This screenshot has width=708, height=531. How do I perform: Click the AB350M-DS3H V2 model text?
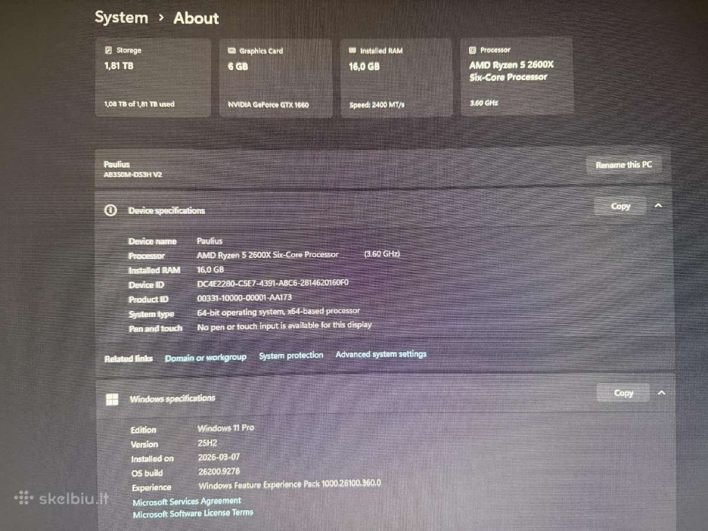tap(133, 175)
